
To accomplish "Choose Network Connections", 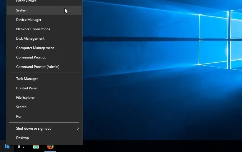I will [33, 29].
